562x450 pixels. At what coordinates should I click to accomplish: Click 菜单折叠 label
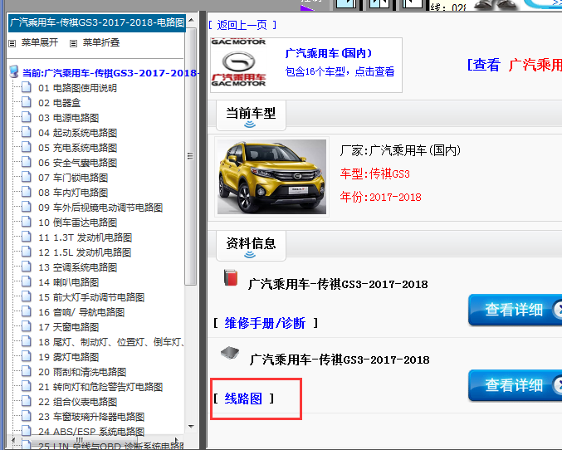[x=101, y=42]
